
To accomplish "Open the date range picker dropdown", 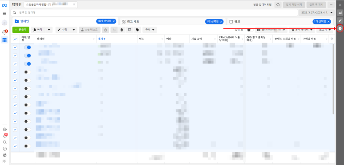I will [316, 13].
